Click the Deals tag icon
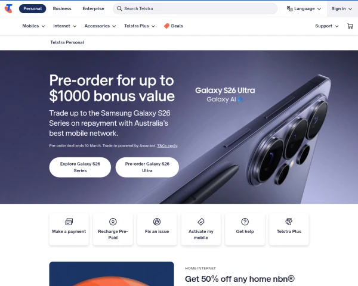This screenshot has height=286, width=358. pyautogui.click(x=166, y=26)
